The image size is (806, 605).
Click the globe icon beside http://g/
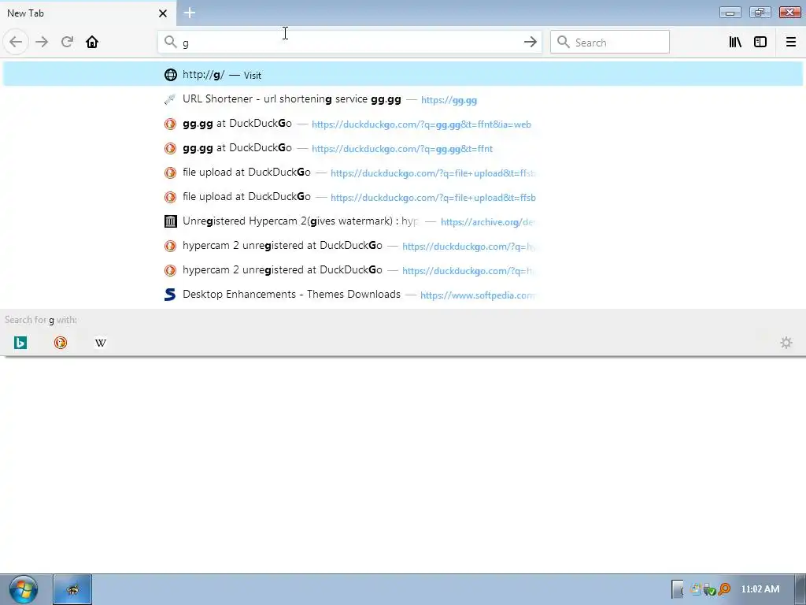170,75
